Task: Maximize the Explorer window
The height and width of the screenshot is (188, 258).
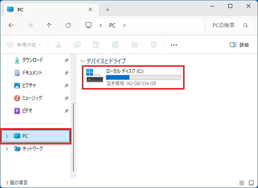Action: [x=230, y=6]
